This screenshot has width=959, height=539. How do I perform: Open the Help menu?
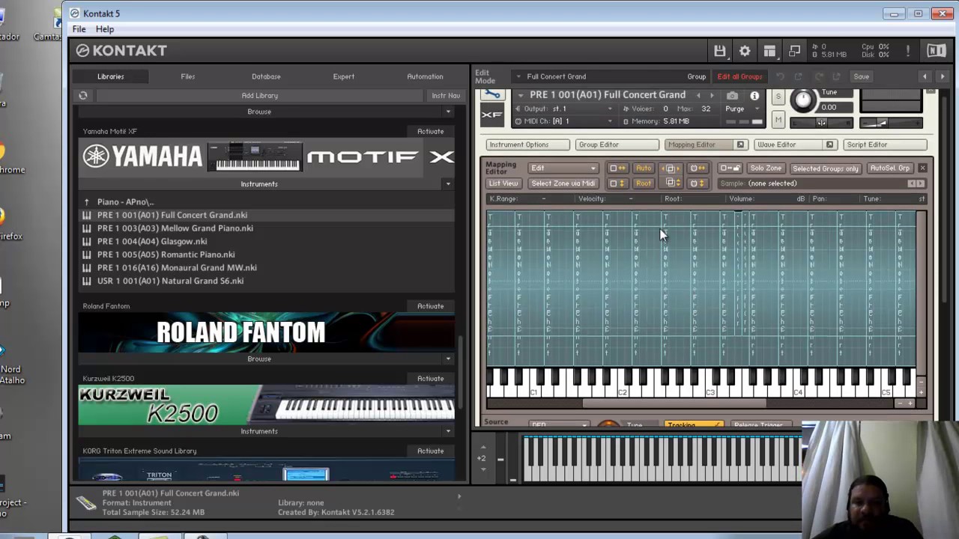pos(105,29)
